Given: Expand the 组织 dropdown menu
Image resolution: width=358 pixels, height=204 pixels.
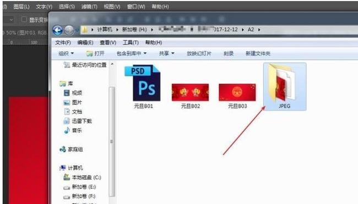Looking at the screenshot, I should coord(66,53).
